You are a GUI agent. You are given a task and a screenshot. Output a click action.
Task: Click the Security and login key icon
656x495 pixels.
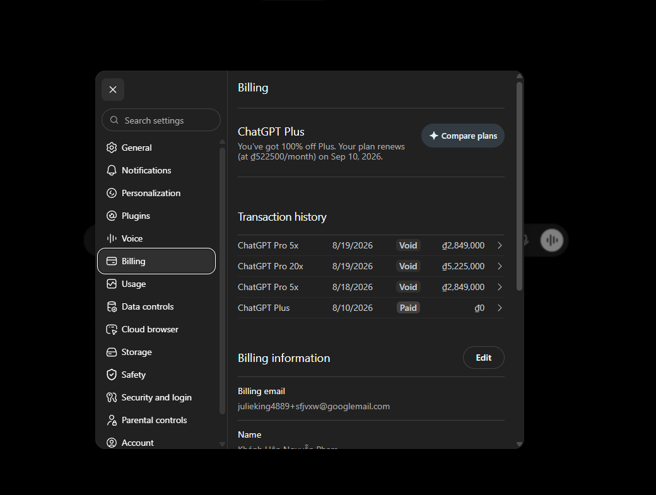pyautogui.click(x=111, y=397)
